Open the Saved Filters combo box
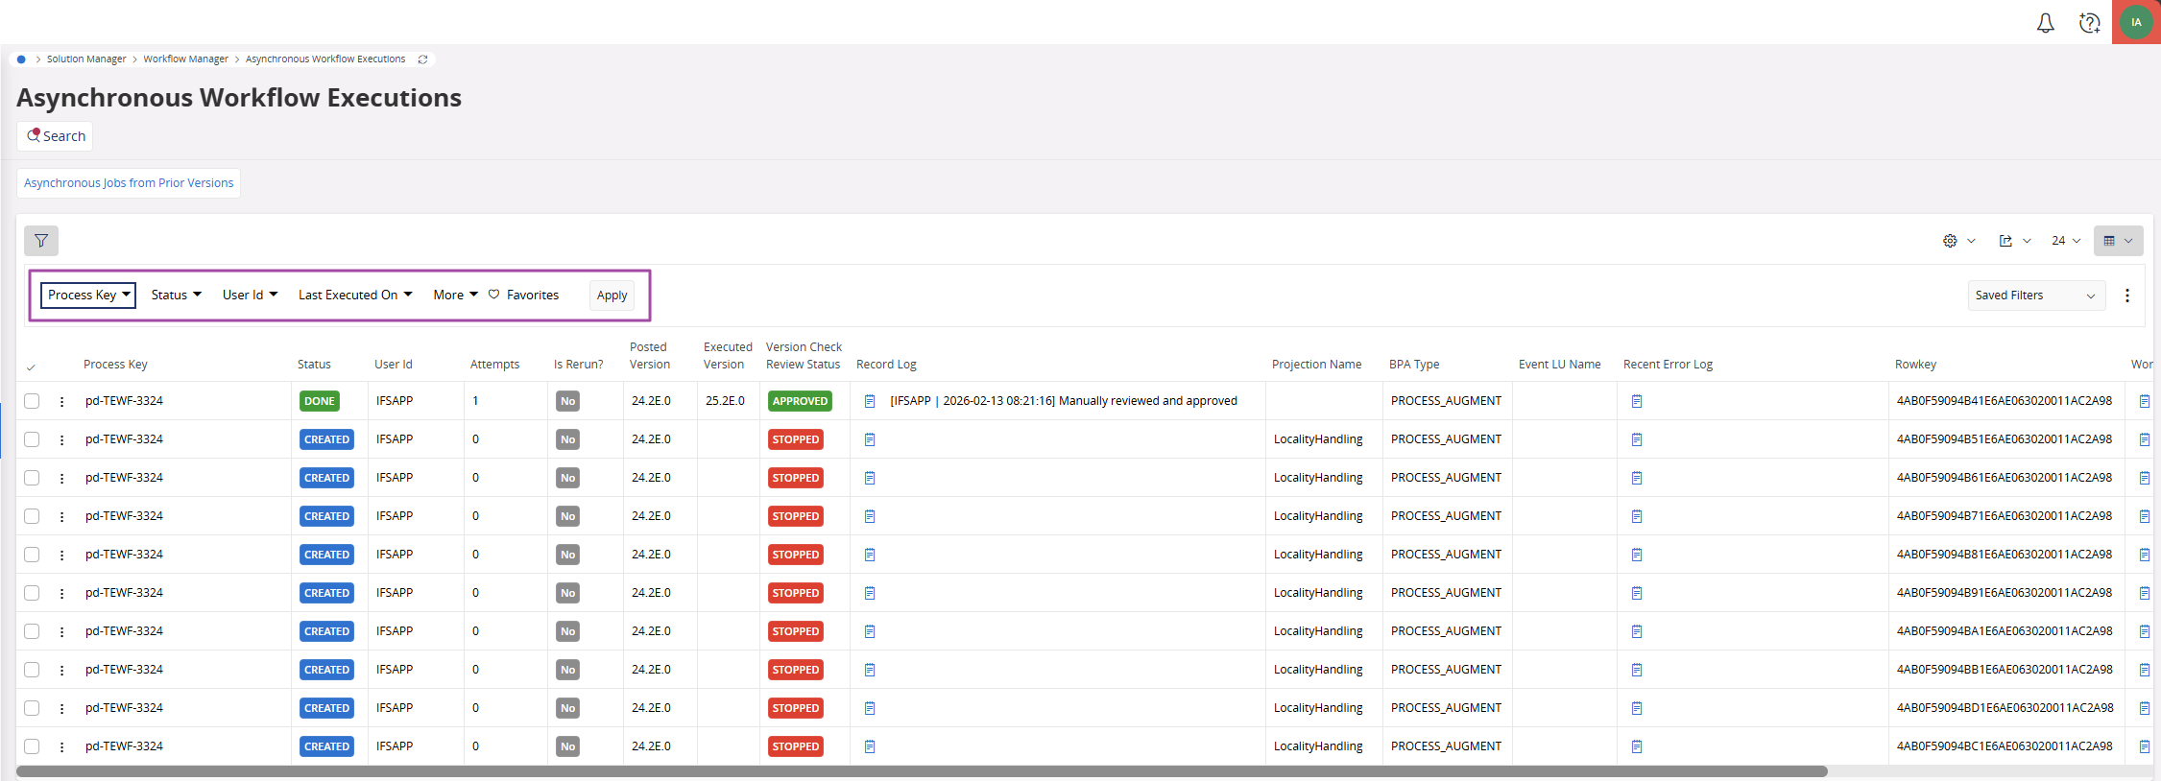 coord(2036,296)
